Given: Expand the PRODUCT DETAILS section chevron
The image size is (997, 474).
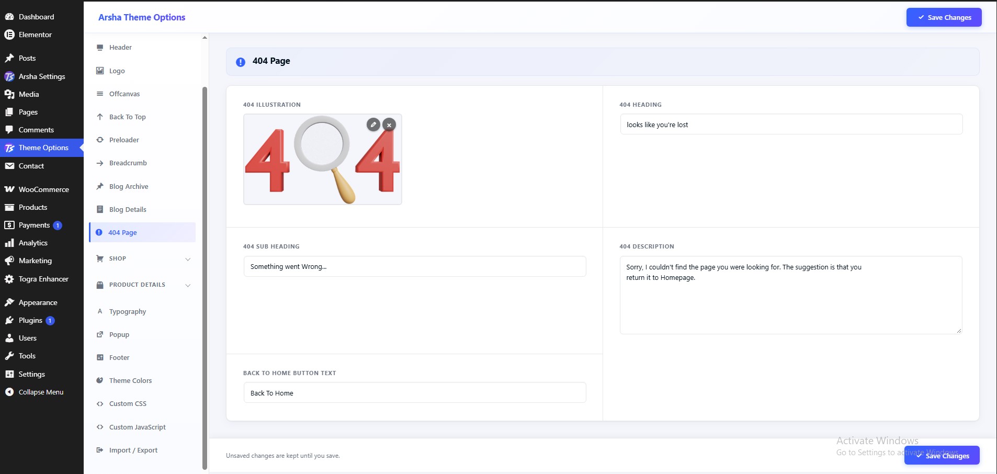Looking at the screenshot, I should [x=188, y=285].
